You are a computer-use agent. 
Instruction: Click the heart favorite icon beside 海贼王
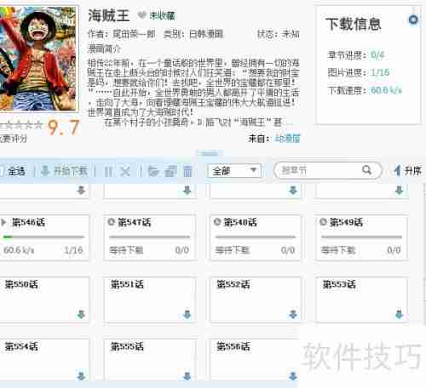[x=141, y=15]
